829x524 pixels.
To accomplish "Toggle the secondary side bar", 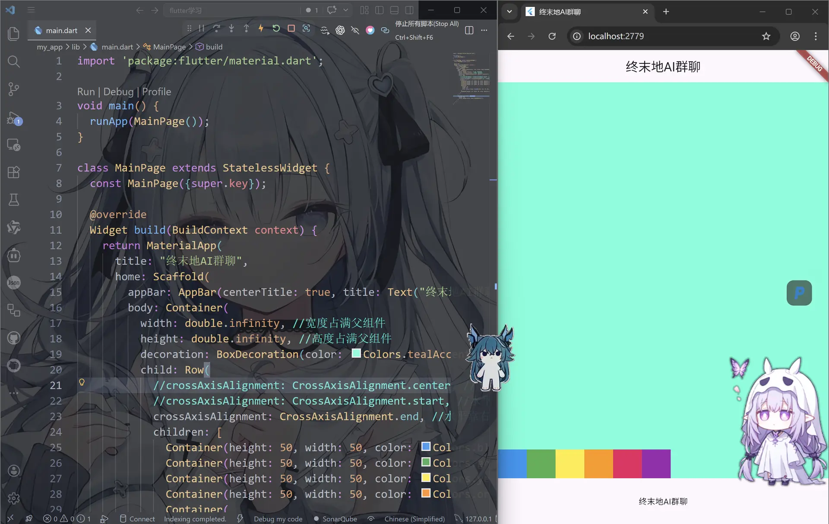I will point(409,10).
